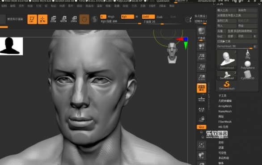Click the 另存为 save as button

coord(247,10)
